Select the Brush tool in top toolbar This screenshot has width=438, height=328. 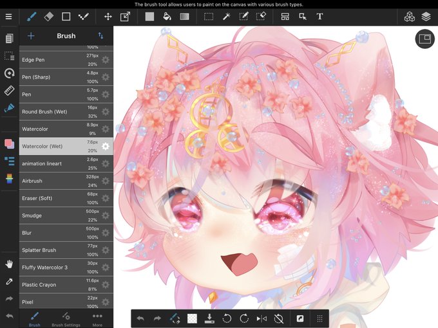[32, 17]
